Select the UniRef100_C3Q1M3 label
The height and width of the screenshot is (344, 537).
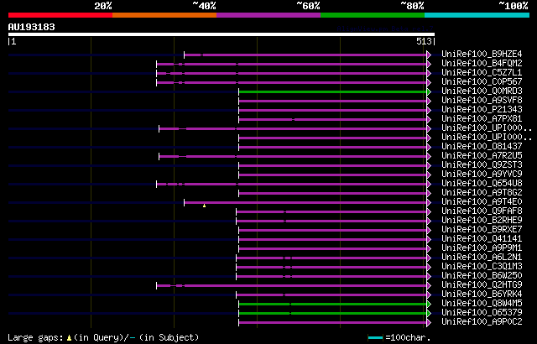tap(482, 267)
